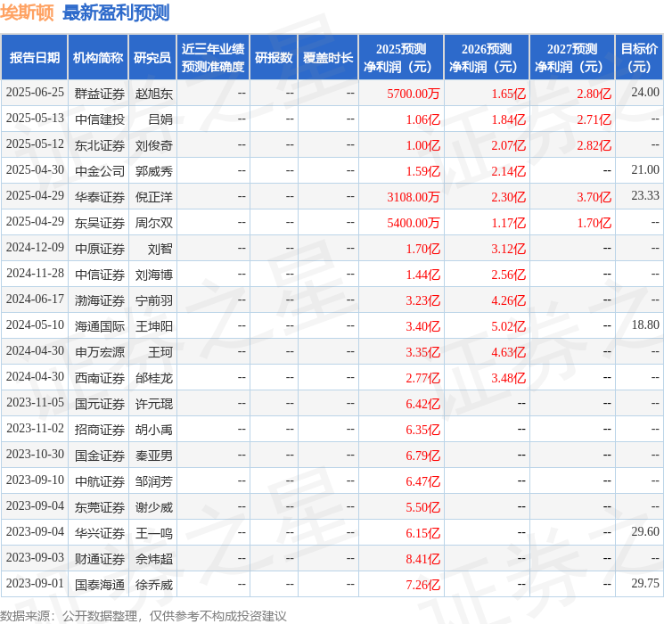Select institution 招商证券
The width and height of the screenshot is (664, 624).
coord(100,430)
